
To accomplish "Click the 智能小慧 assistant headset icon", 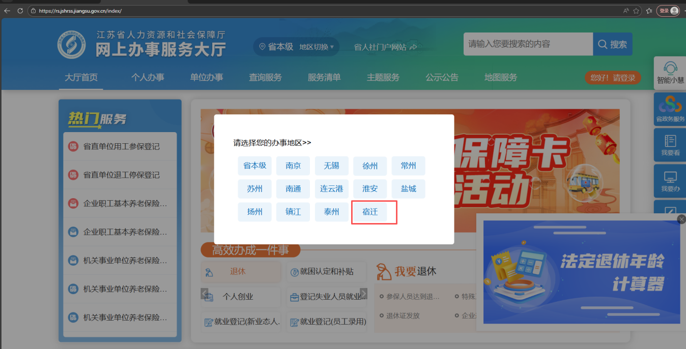I will [x=670, y=68].
